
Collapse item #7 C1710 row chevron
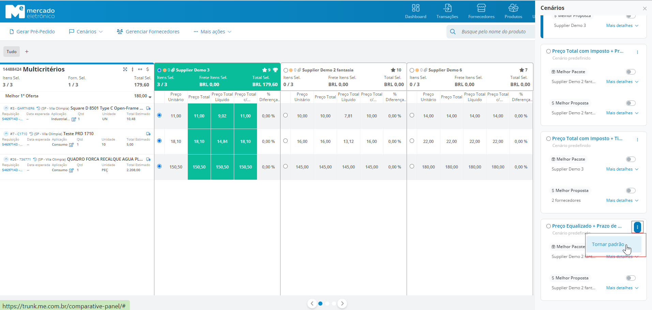point(6,133)
